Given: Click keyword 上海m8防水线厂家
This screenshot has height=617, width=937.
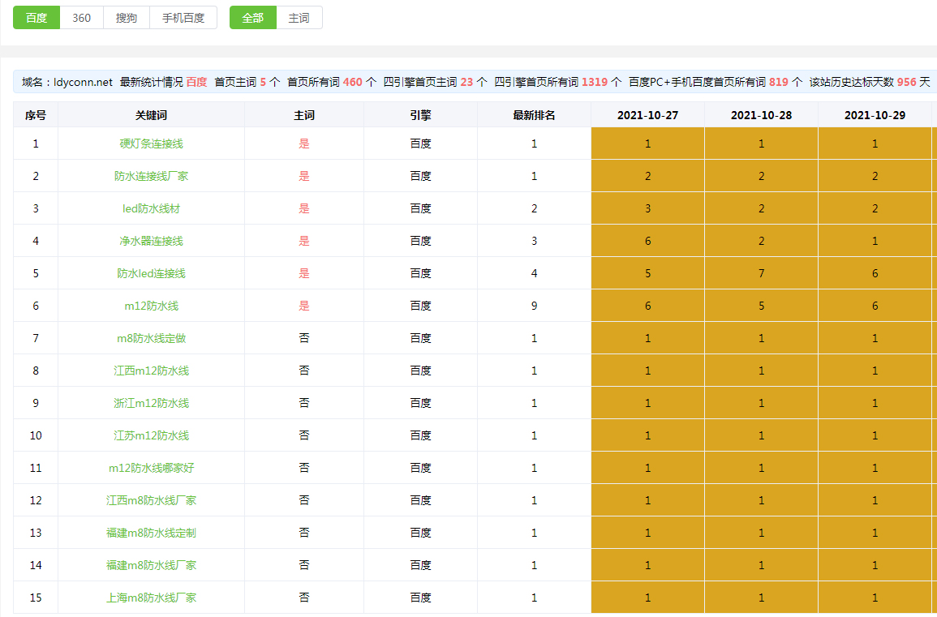Looking at the screenshot, I should click(151, 598).
